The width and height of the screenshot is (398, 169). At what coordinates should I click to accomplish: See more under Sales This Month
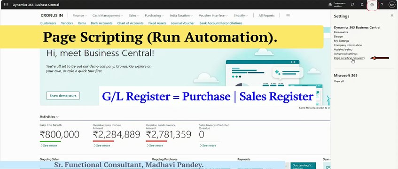(x=48, y=146)
